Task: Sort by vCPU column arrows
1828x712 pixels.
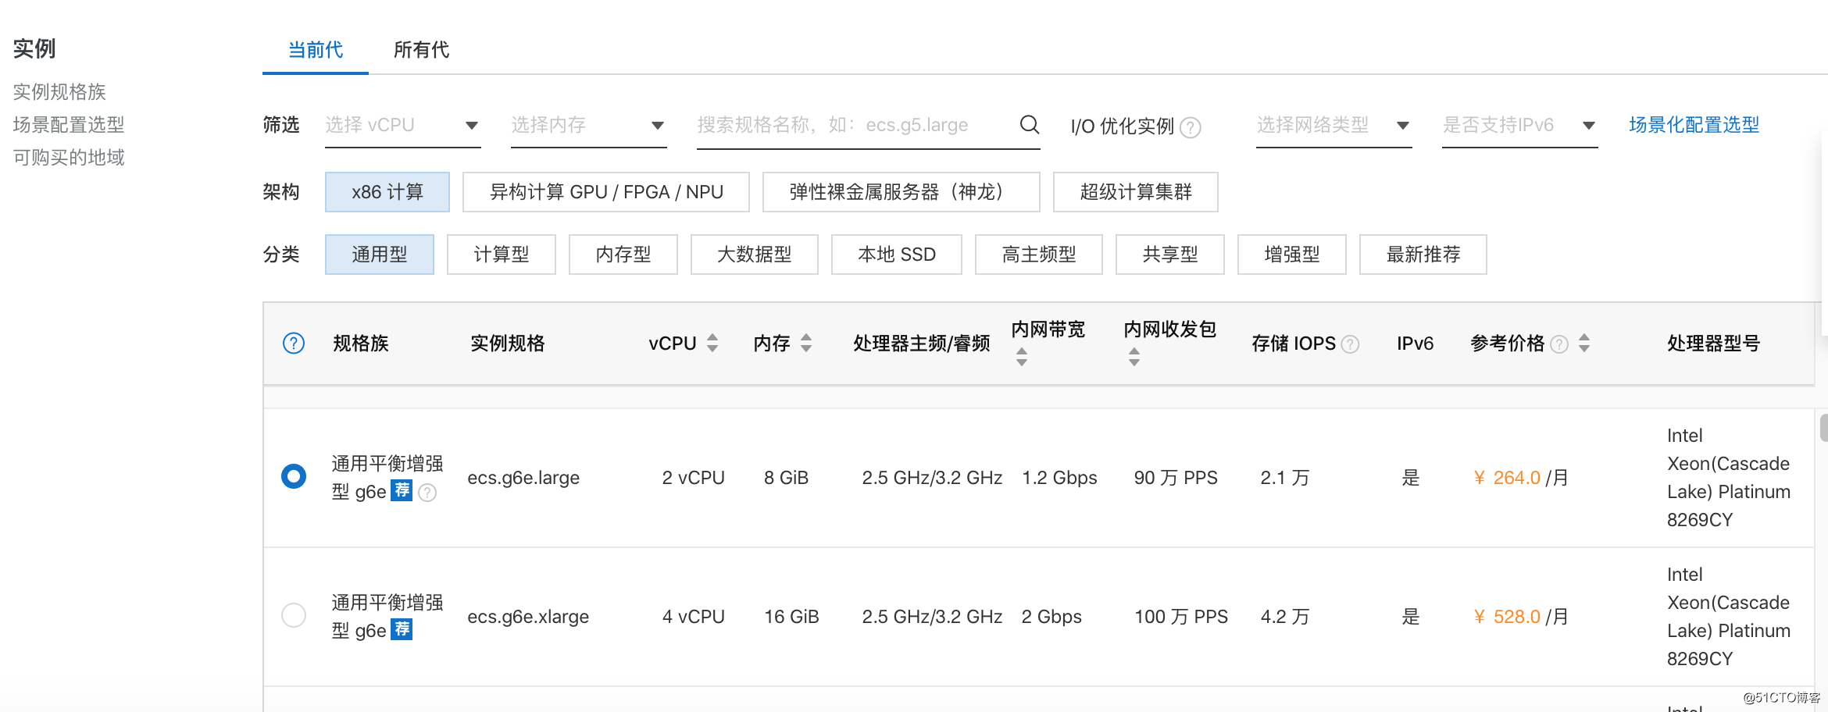Action: coord(712,343)
